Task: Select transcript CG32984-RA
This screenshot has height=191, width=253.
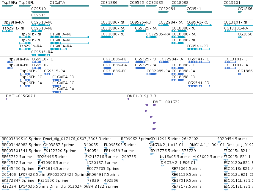Action: pyautogui.click(x=164, y=25)
